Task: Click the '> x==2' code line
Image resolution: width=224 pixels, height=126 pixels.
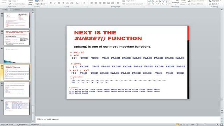Action: (76, 64)
